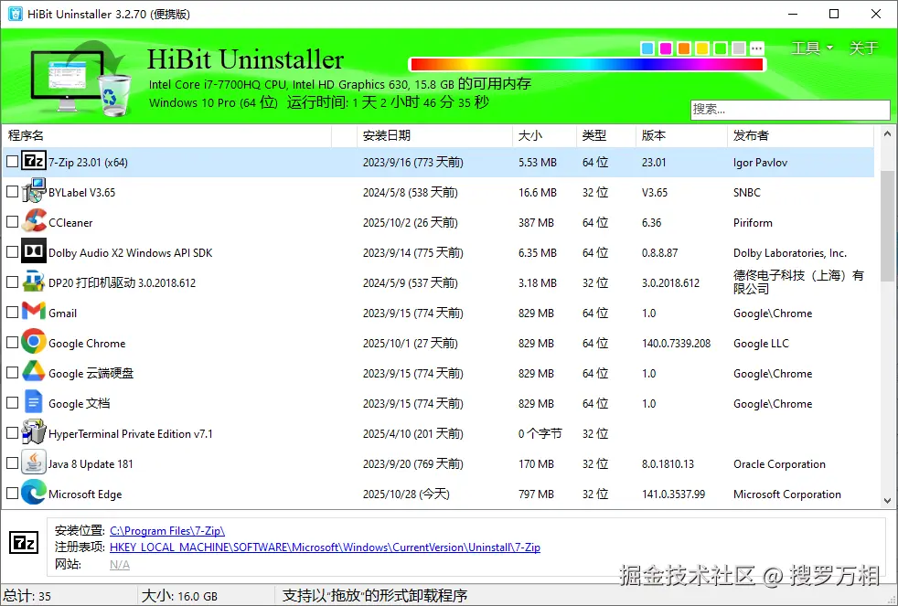Image resolution: width=898 pixels, height=606 pixels.
Task: Open more colors via the ellipsis swatch
Action: (x=757, y=48)
